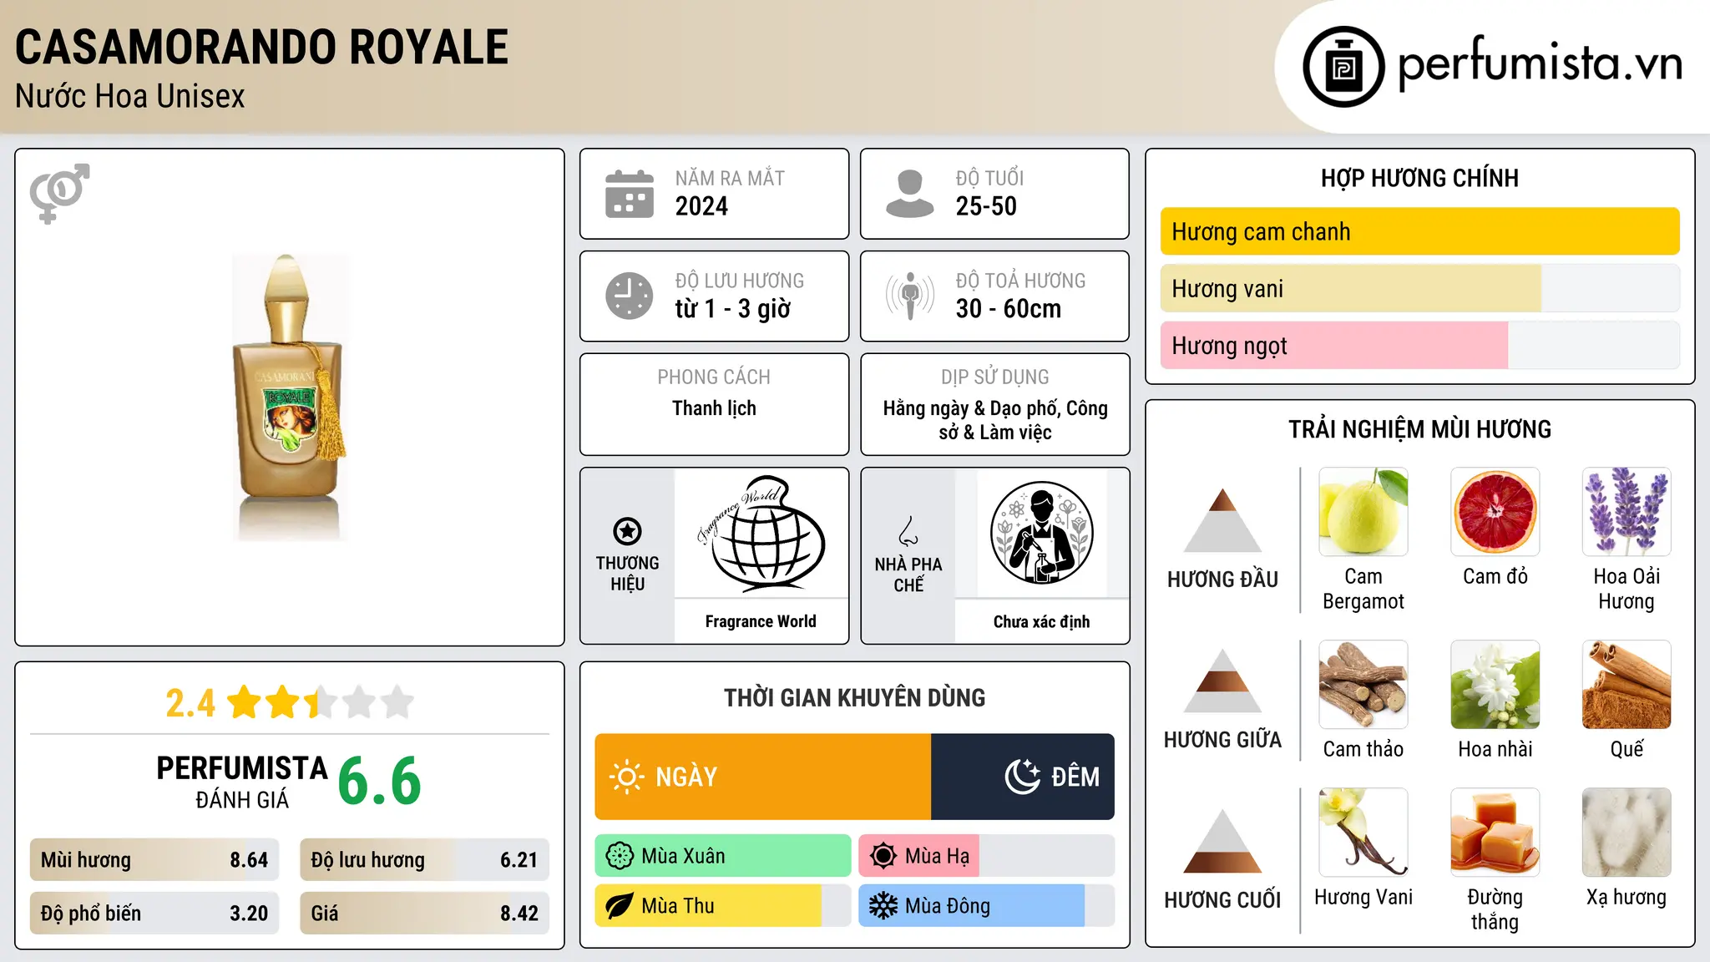1710x962 pixels.
Task: Click the Hương vani accord bar
Action: (x=1420, y=288)
